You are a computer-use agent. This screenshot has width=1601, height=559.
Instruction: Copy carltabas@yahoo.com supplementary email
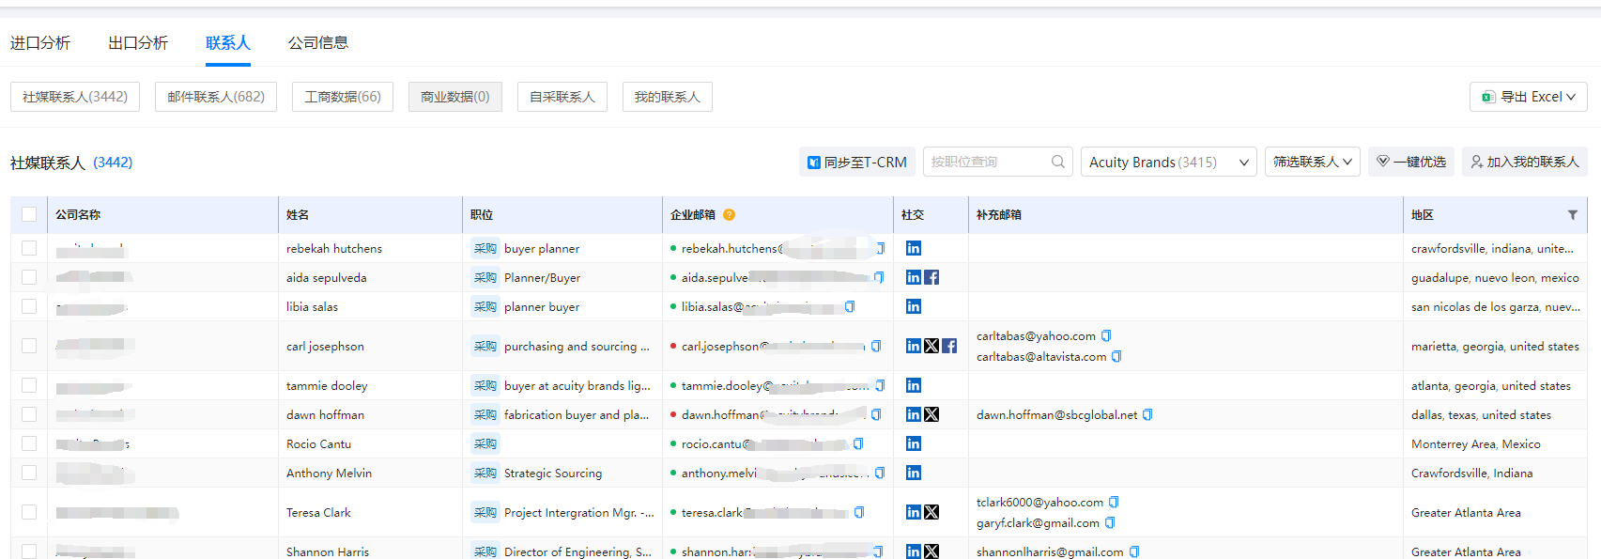tap(1106, 335)
